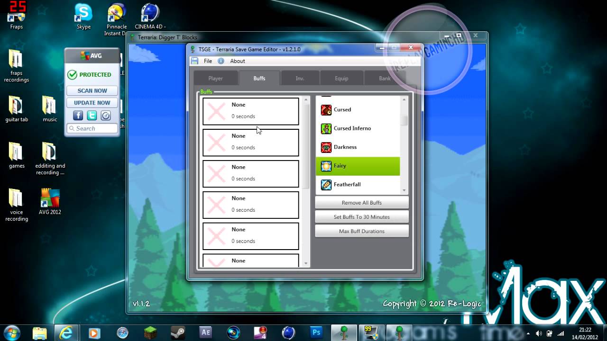The width and height of the screenshot is (607, 341).
Task: Open CINEMA 4D desktop shortcut
Action: point(150,17)
